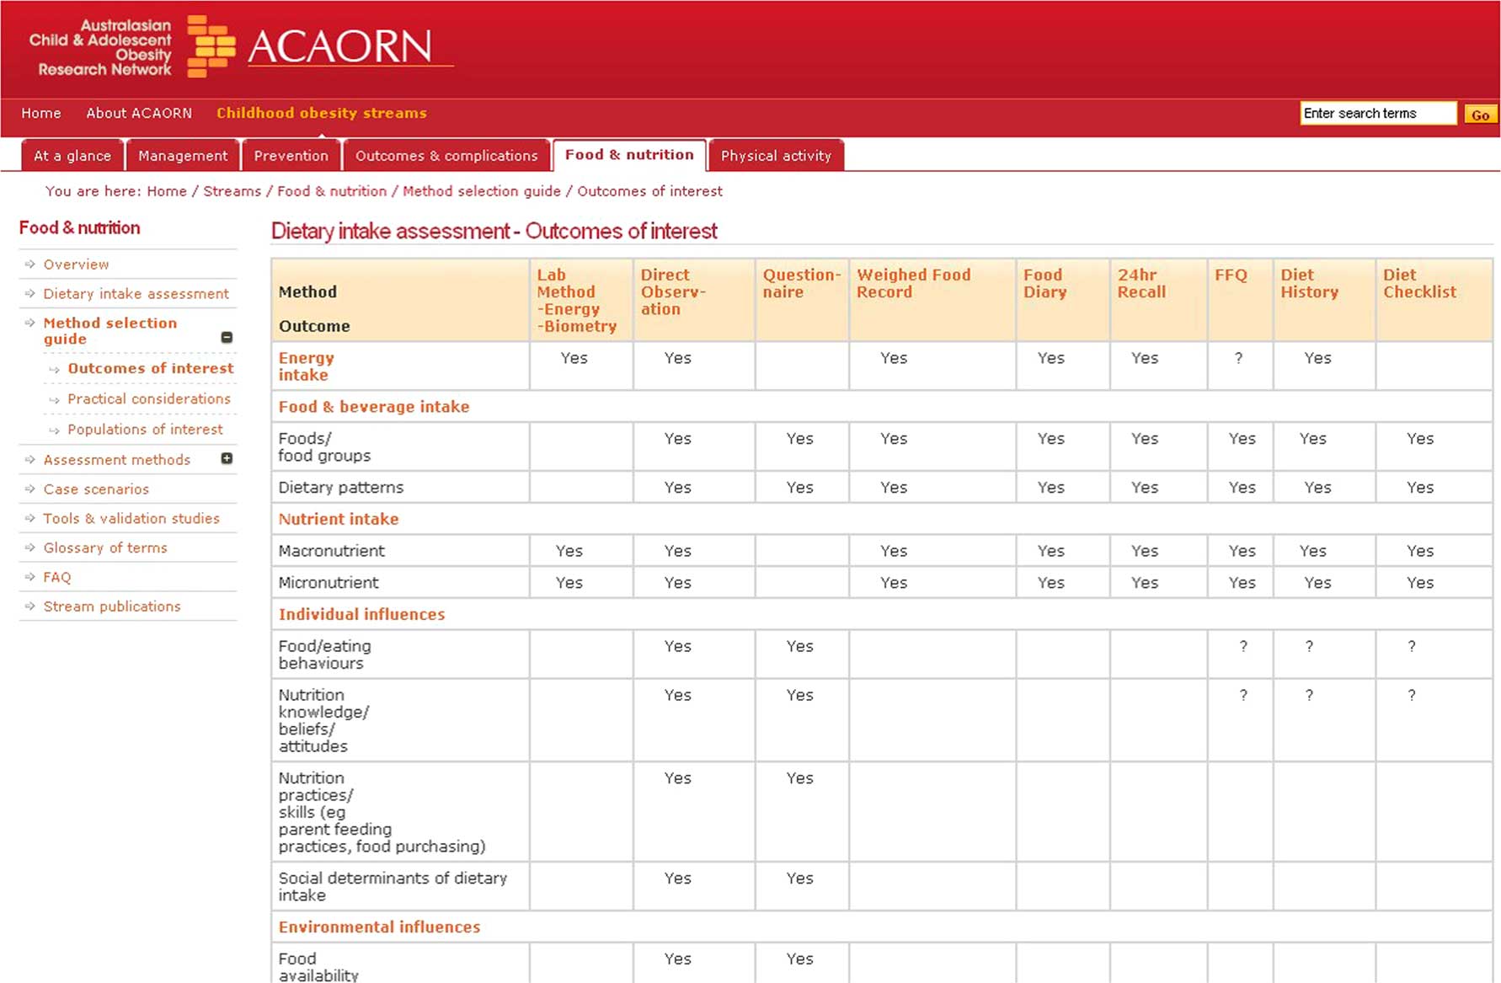
Task: Click the Micronutrient row label
Action: coord(329,583)
